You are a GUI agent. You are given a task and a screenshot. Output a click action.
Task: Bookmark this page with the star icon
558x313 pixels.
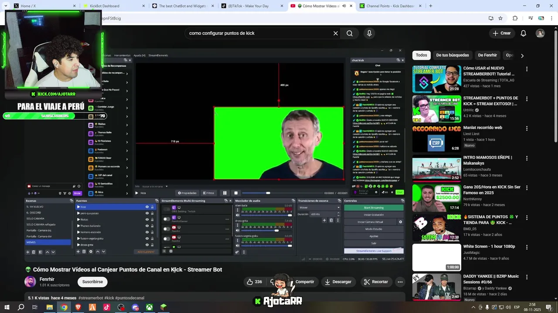click(x=500, y=18)
